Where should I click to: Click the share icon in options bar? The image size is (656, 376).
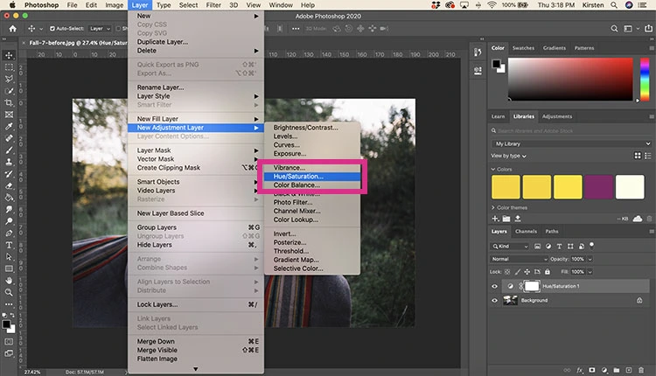(648, 29)
